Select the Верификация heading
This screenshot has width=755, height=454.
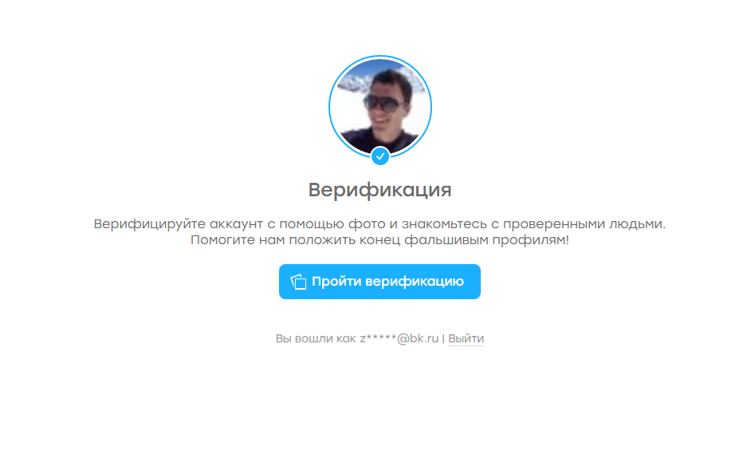pos(380,190)
